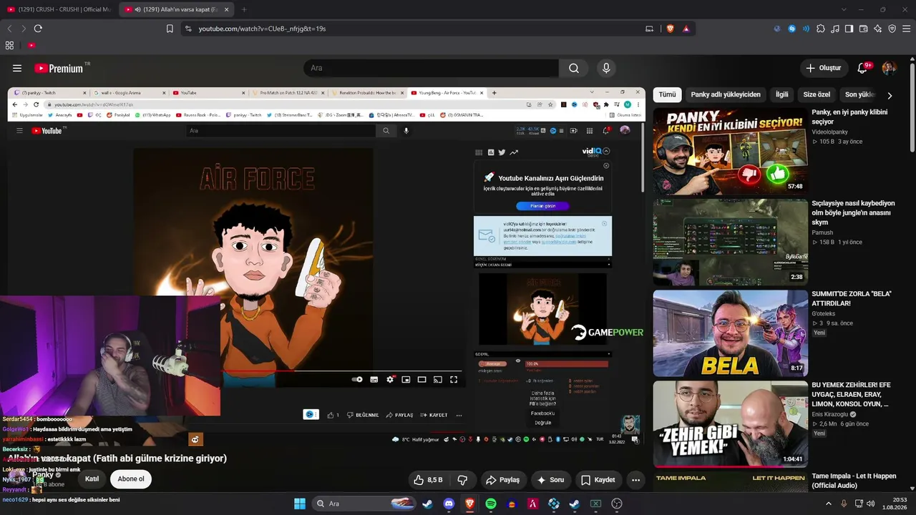Like the video with 8,5 B likes
This screenshot has height=515, width=916.
pos(428,480)
